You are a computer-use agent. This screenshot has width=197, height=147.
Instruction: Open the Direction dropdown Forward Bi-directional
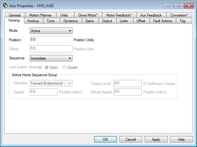coord(51,83)
